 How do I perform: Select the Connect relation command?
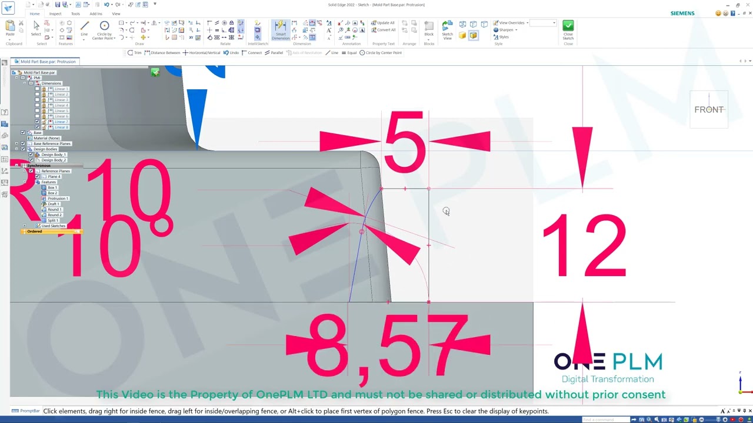252,53
